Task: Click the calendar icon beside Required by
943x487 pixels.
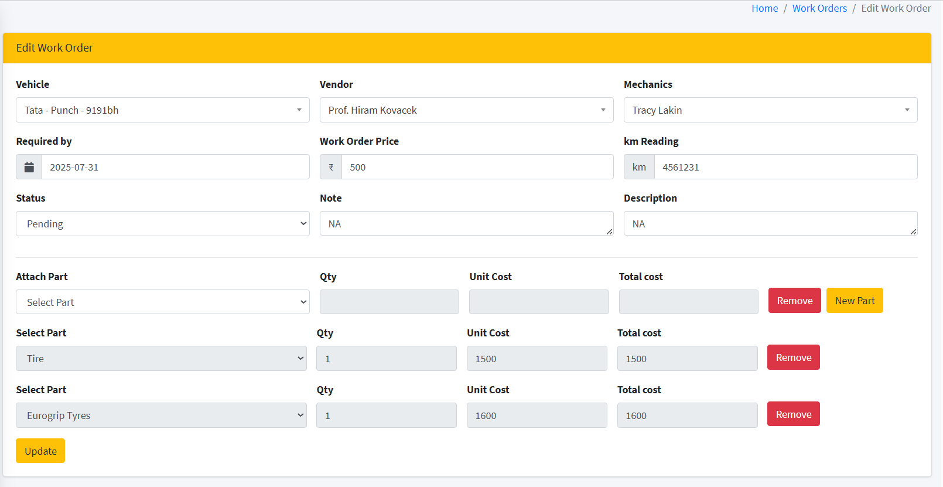Action: (x=29, y=167)
